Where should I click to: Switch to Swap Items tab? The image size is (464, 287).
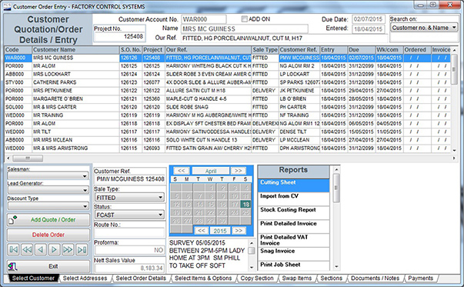click(x=297, y=278)
